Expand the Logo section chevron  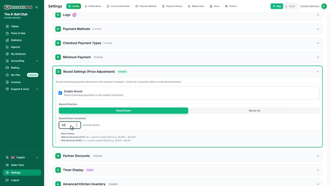(x=318, y=15)
